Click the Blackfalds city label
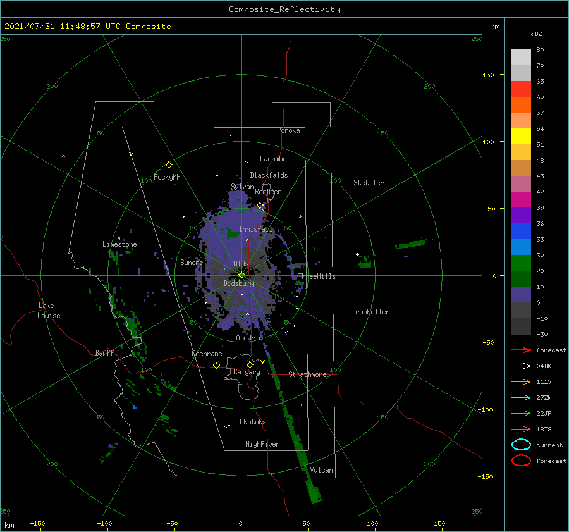 tap(269, 175)
